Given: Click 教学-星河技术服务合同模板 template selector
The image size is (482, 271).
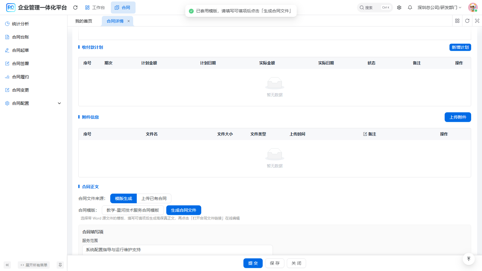Looking at the screenshot, I should coord(133,210).
